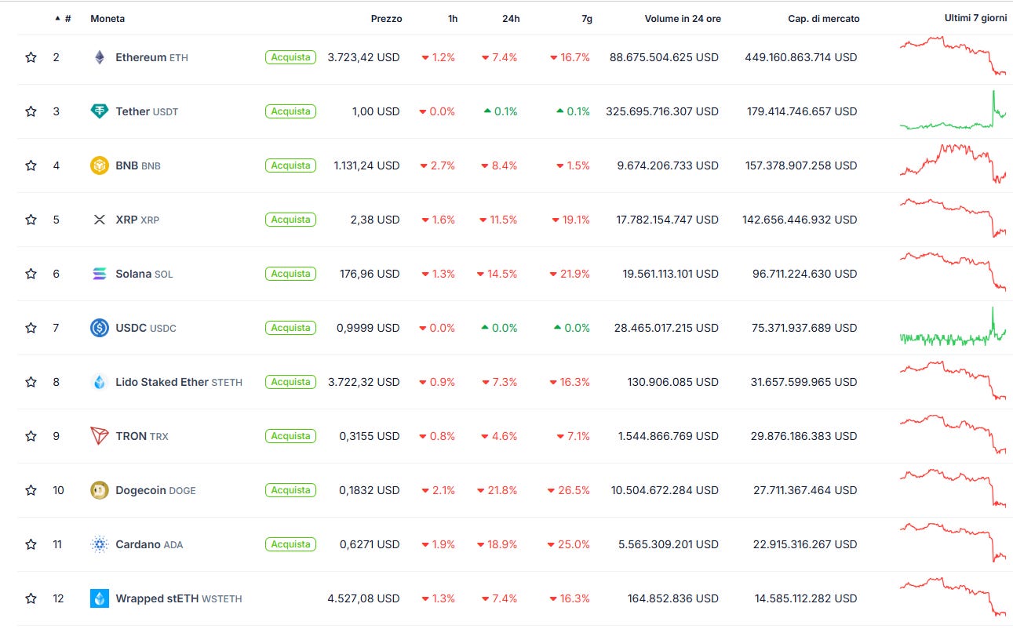
Task: Click Acquista in the Dogecoin row
Action: (x=291, y=490)
